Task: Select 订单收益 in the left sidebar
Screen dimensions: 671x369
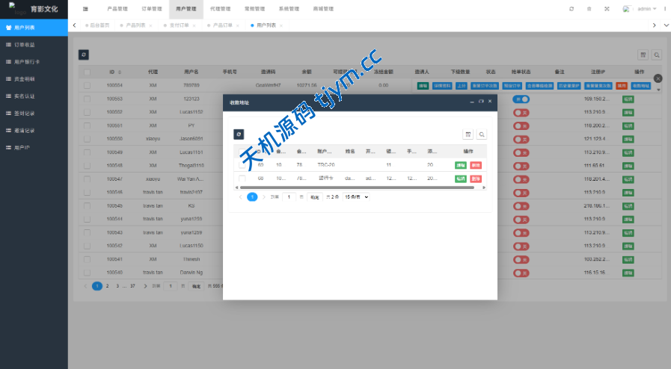Action: click(x=25, y=45)
